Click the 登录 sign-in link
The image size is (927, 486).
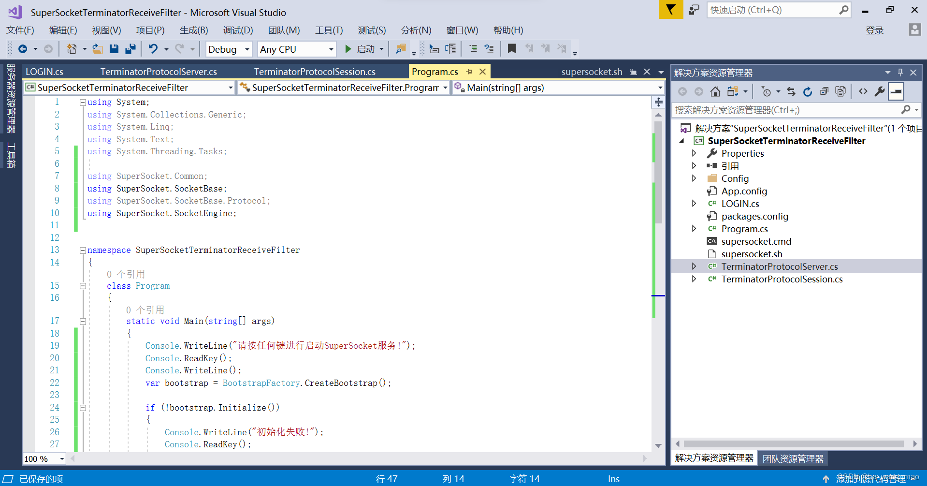(x=874, y=30)
